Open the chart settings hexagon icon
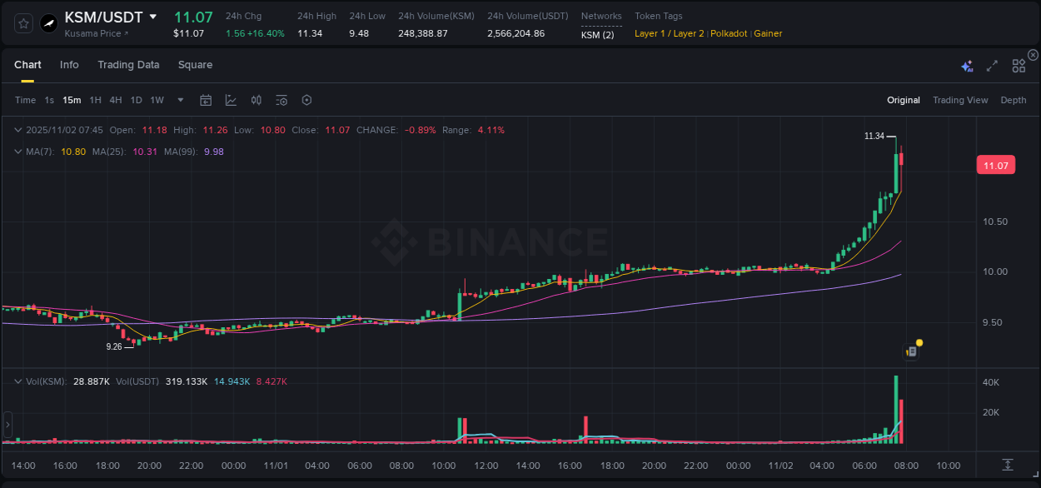 click(x=306, y=100)
